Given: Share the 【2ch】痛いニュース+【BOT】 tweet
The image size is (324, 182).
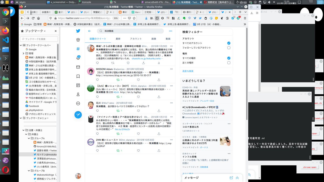Looking at the screenshot, I should [158, 97].
